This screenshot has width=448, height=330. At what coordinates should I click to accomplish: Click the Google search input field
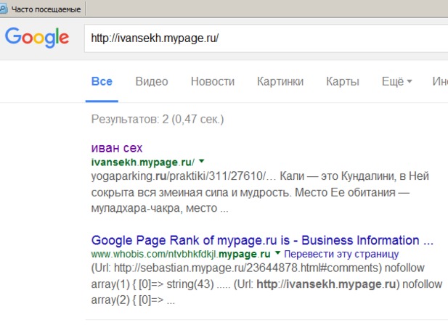266,38
